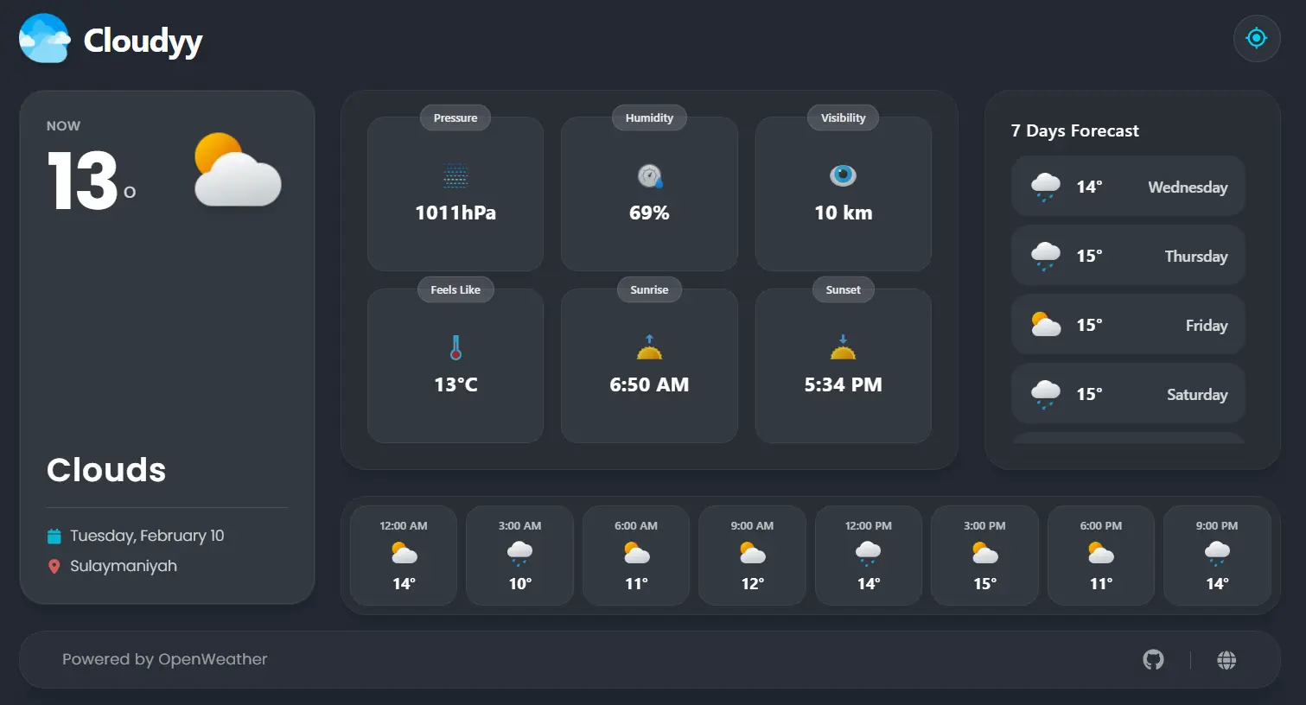Click the 69% humidity value
This screenshot has width=1306, height=705.
pyautogui.click(x=649, y=213)
